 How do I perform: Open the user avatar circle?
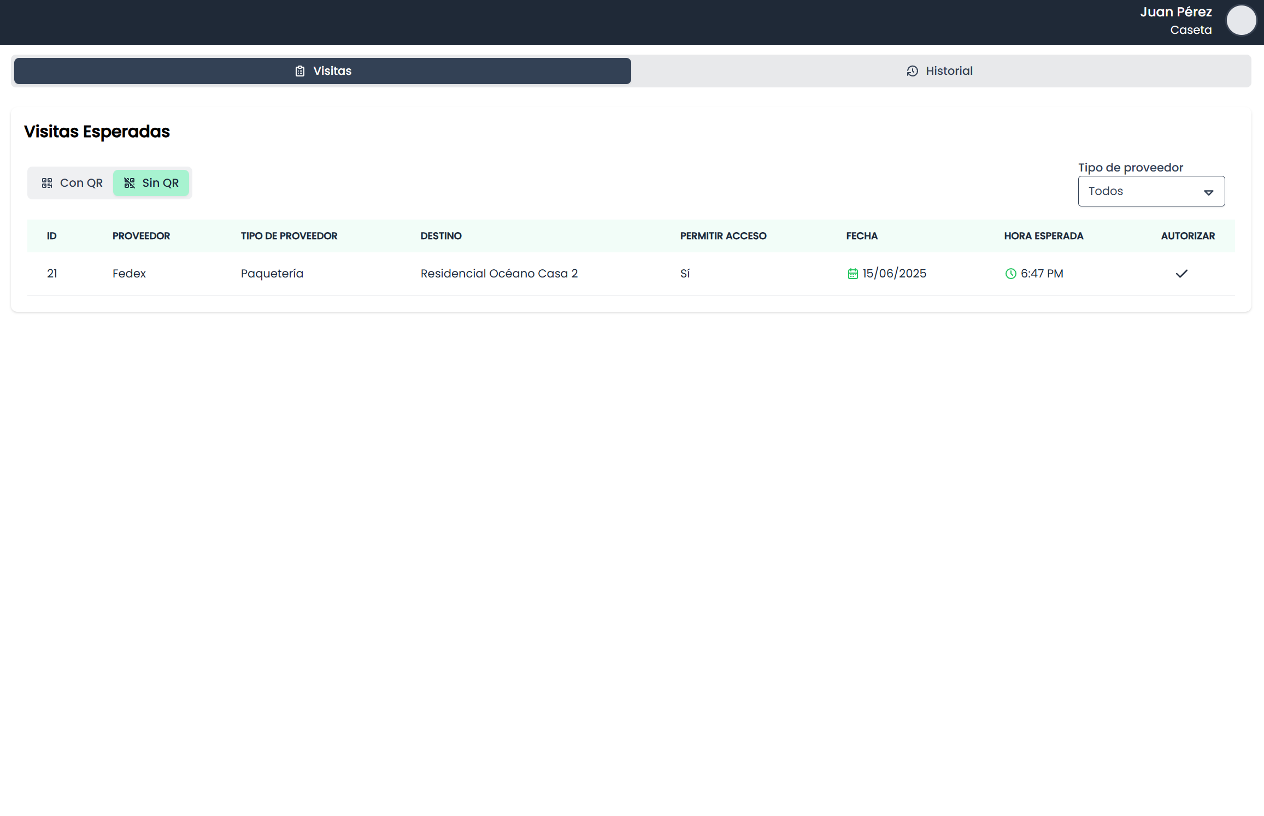tap(1241, 21)
